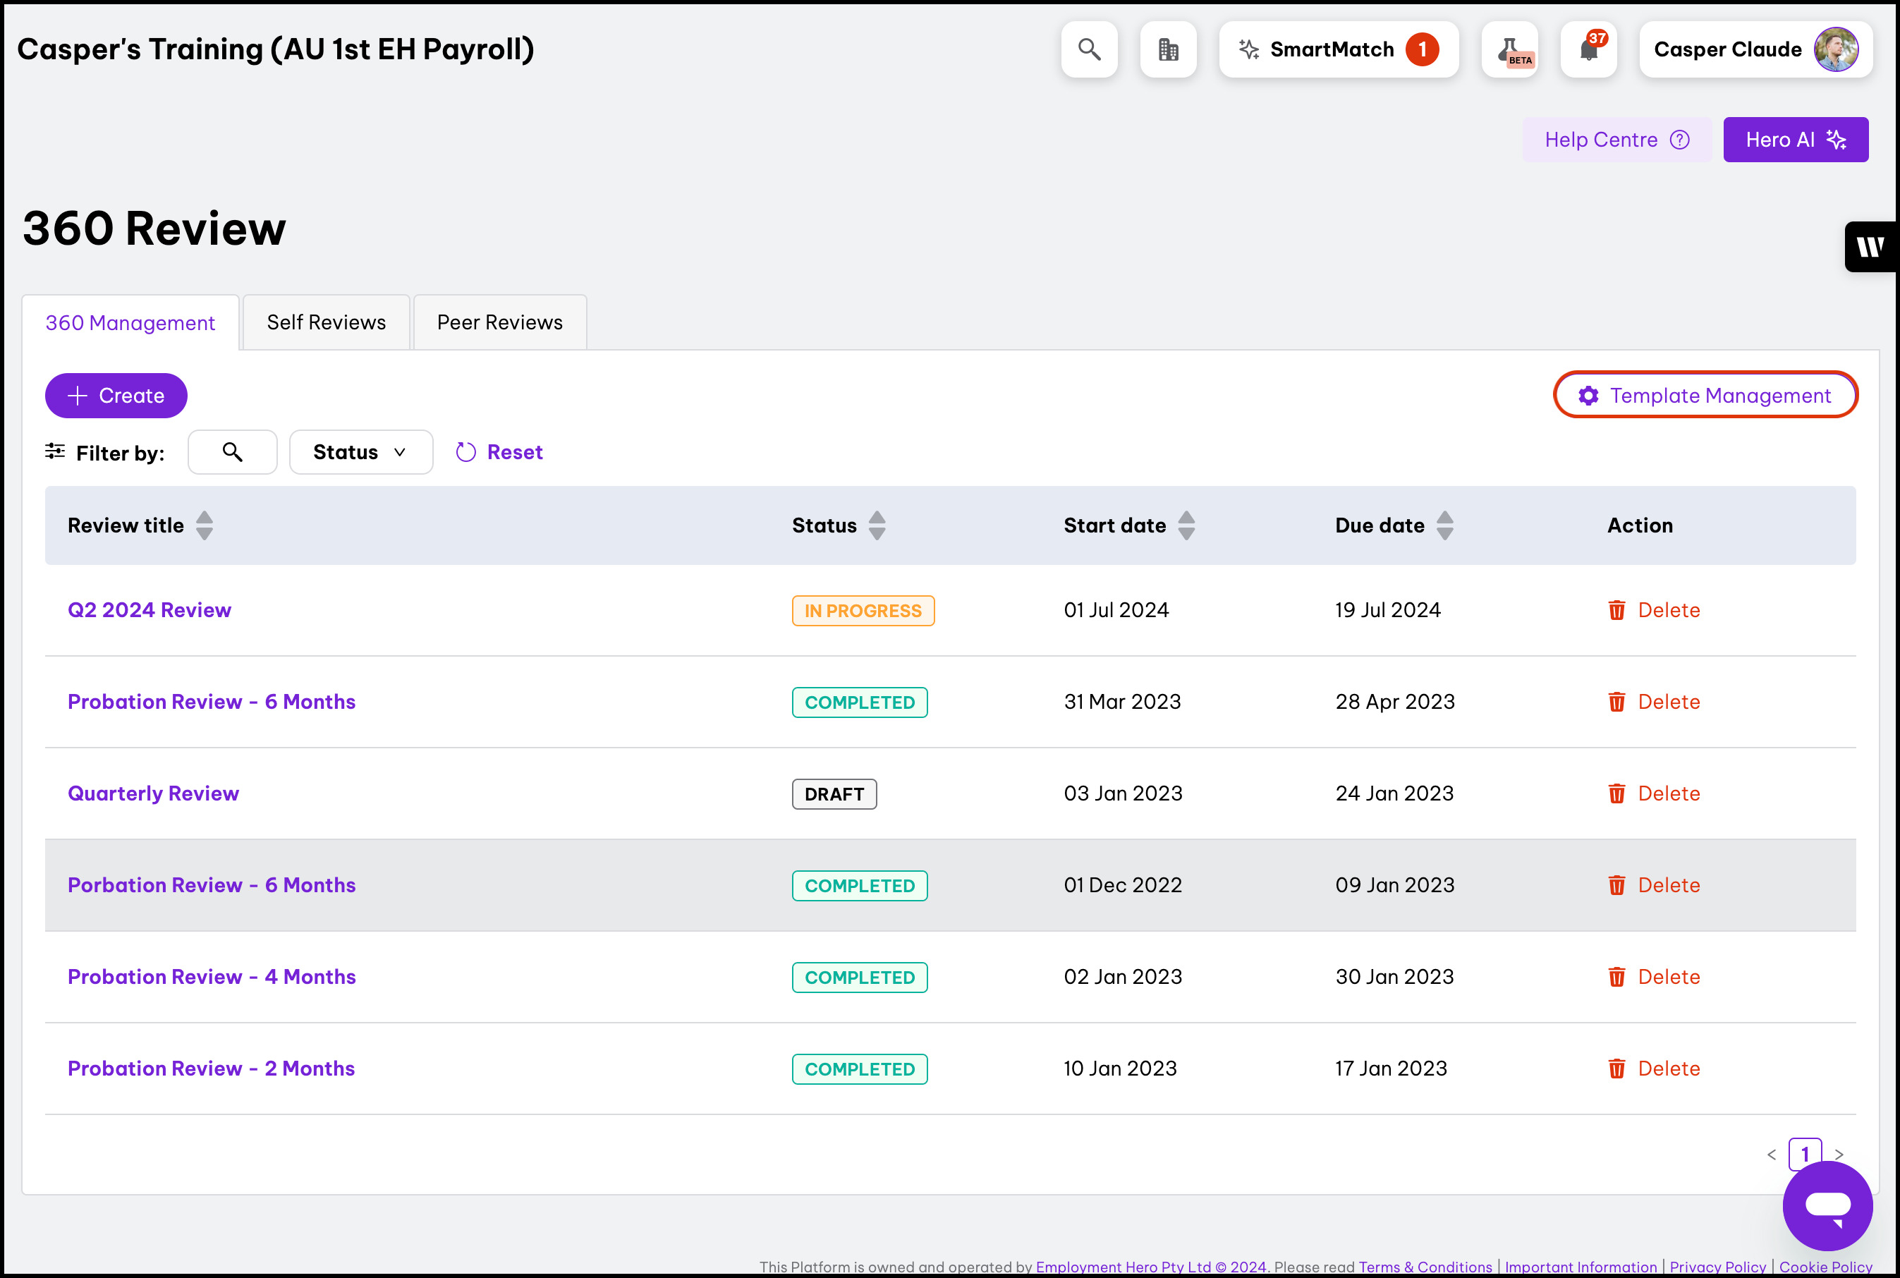Screen dimensions: 1900x1278
Task: Click the black side widget tab
Action: (x=1870, y=246)
